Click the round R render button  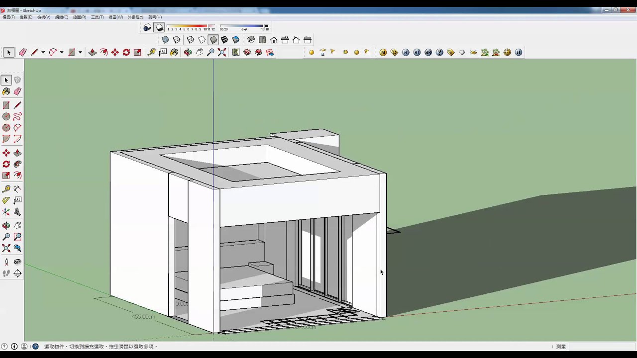point(406,52)
